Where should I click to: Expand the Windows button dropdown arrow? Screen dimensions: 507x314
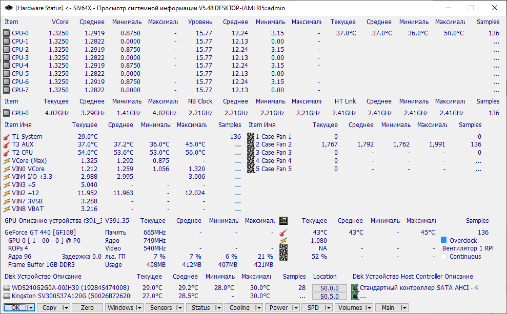point(139,307)
